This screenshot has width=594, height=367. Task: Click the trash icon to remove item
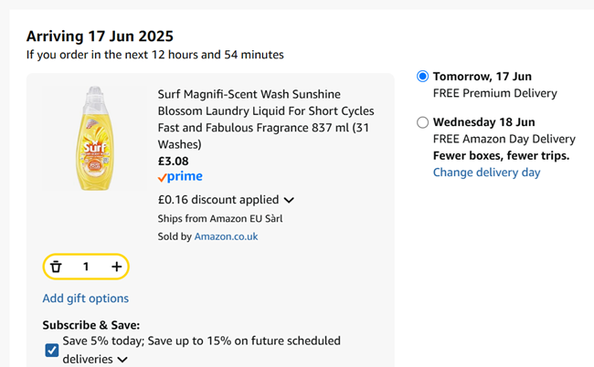(57, 267)
